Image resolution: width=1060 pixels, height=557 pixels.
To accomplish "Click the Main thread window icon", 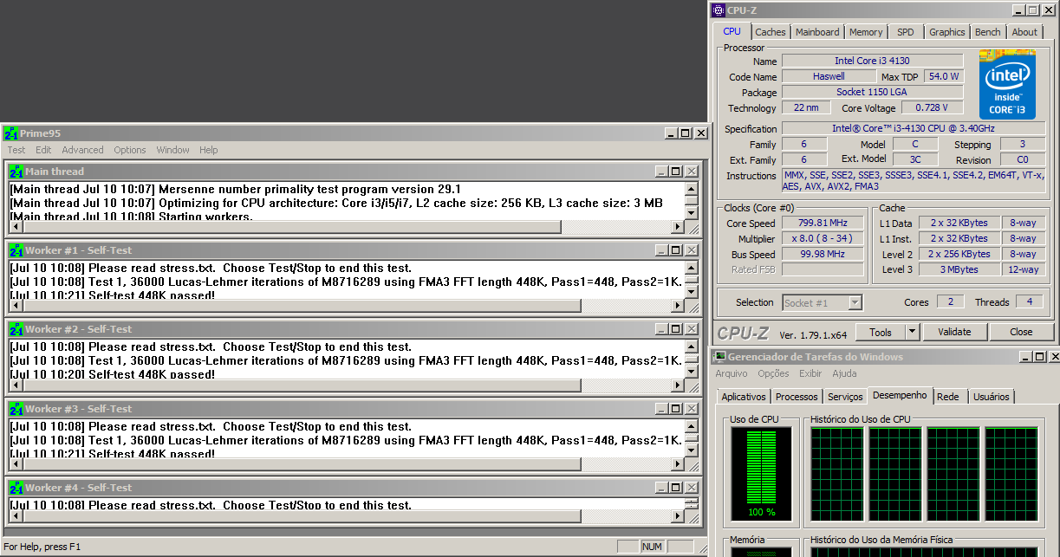I will point(16,172).
